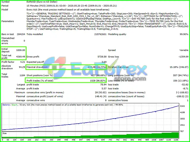
Task: Click the Expected payoff value 3.69
Action: 104,62
